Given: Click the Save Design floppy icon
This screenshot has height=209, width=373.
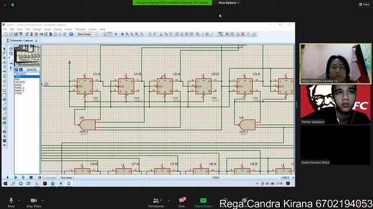Looking at the screenshot, I should [x=16, y=34].
